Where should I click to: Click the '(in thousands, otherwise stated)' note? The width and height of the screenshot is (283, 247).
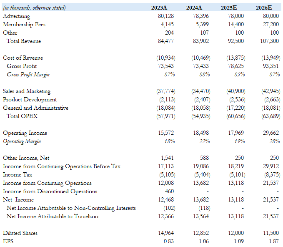35,8
